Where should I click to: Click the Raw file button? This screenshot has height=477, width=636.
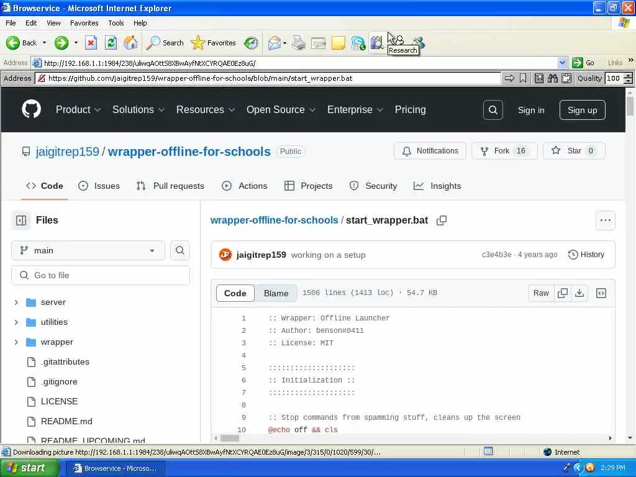pyautogui.click(x=541, y=293)
